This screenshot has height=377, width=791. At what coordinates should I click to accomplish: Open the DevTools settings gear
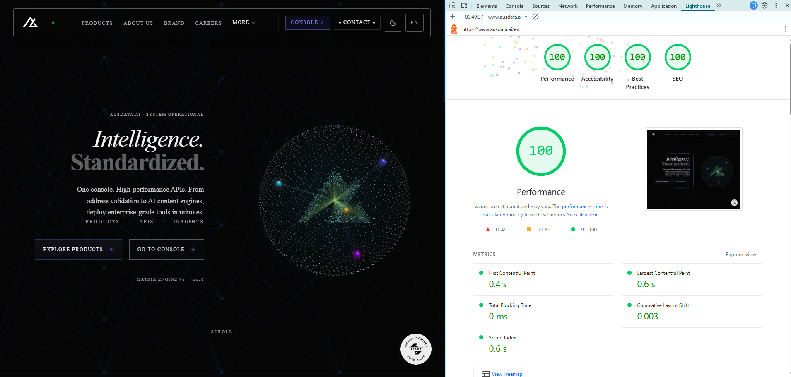click(x=764, y=6)
